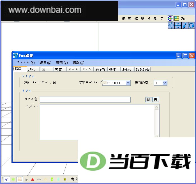The height and width of the screenshot is (184, 196).
Task: Select the 情報 tab
Action: pos(20,69)
